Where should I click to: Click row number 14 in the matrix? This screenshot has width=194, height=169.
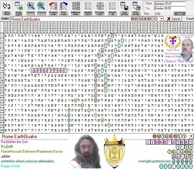point(2,100)
